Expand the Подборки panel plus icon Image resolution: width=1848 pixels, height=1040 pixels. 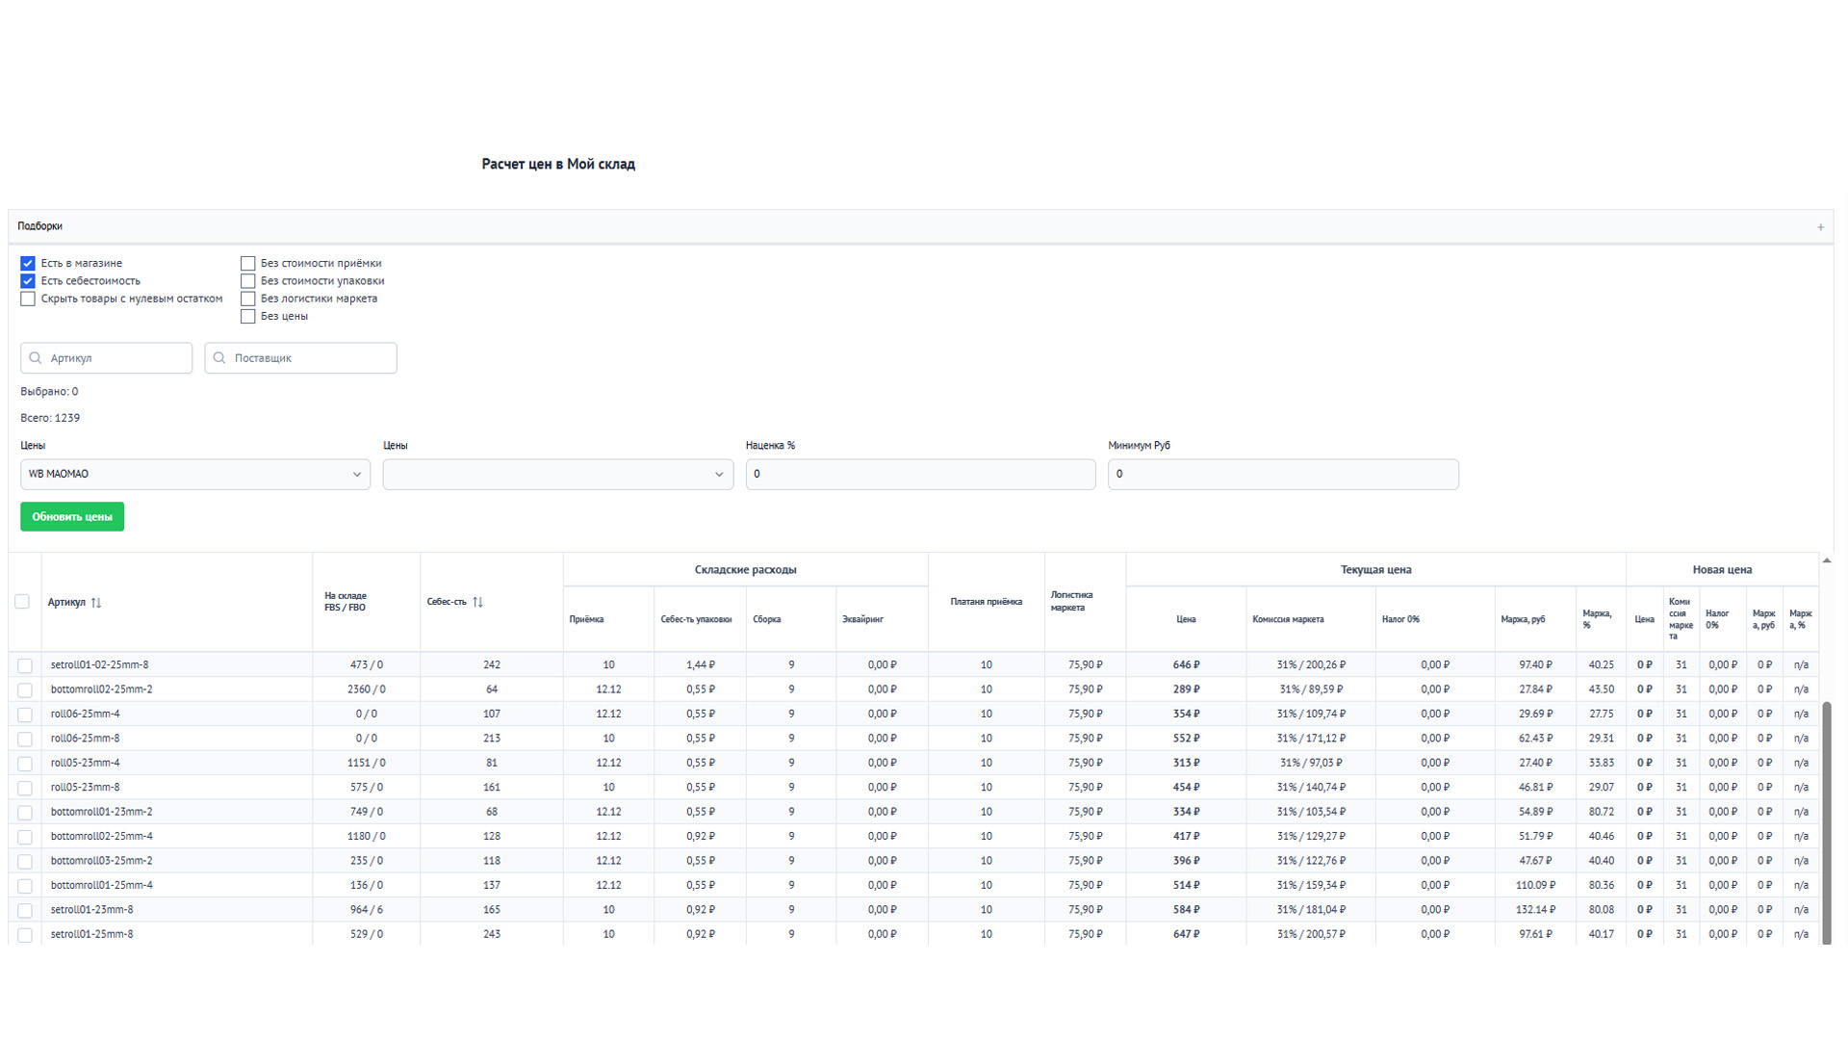click(x=1820, y=227)
